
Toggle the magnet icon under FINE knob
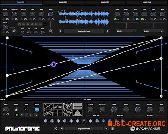pos(34,19)
